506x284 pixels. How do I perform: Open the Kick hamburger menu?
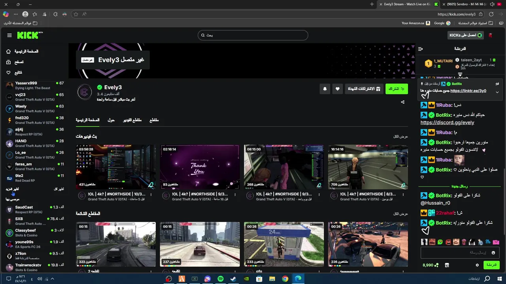pos(9,35)
